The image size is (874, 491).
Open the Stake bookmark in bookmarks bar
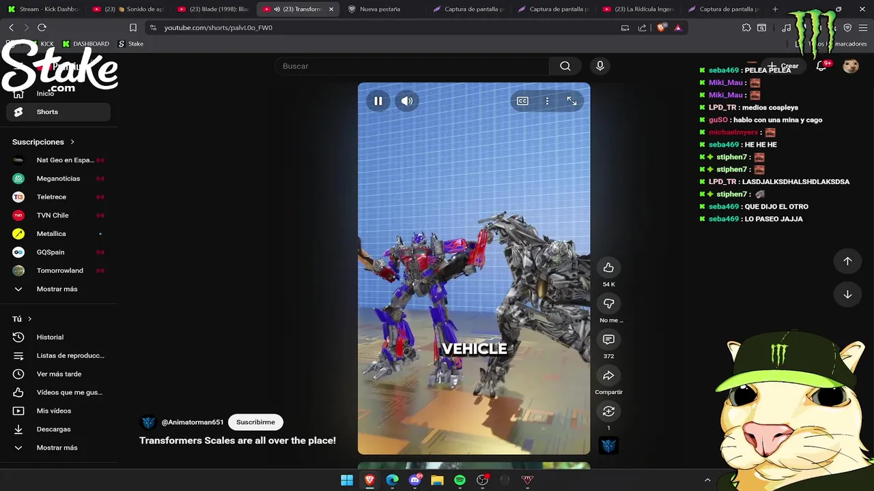(x=130, y=44)
